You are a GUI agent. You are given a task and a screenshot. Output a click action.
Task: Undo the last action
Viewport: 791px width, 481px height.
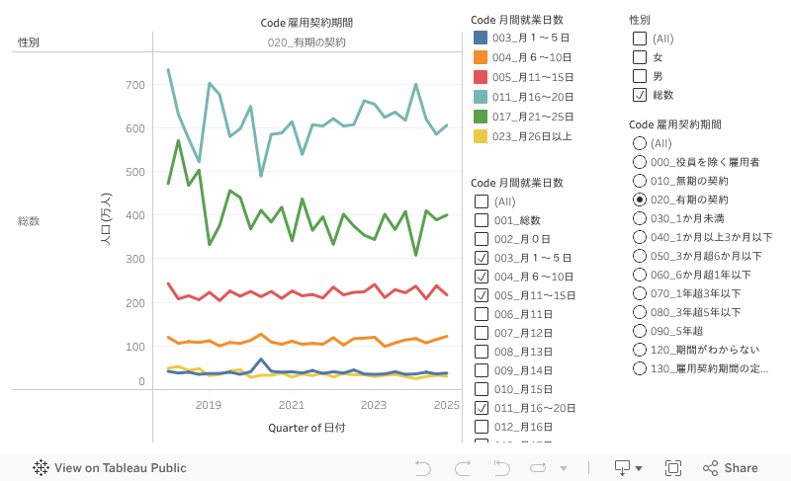423,468
